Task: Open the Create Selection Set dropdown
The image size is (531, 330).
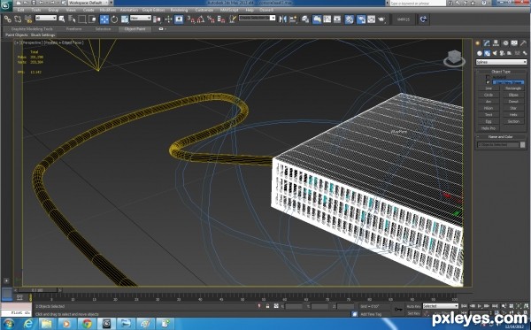Action: tap(258, 18)
